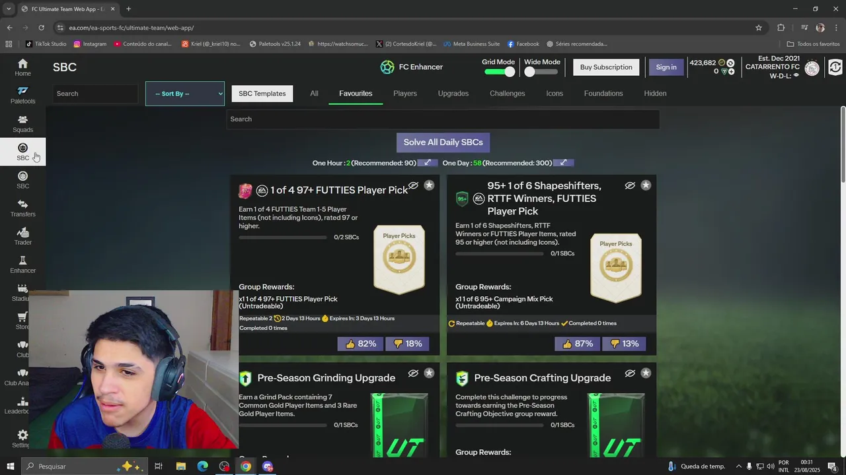Open the Todos os favoritos bookmarks folder
Viewport: 846px width, 475px height.
[x=813, y=44]
